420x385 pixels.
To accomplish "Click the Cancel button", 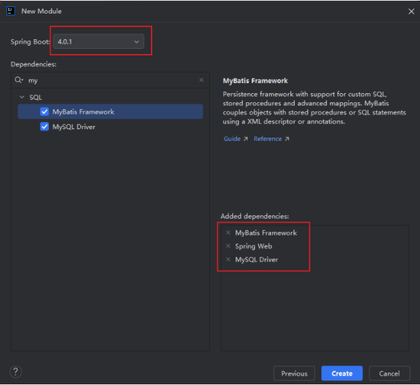I will (389, 373).
